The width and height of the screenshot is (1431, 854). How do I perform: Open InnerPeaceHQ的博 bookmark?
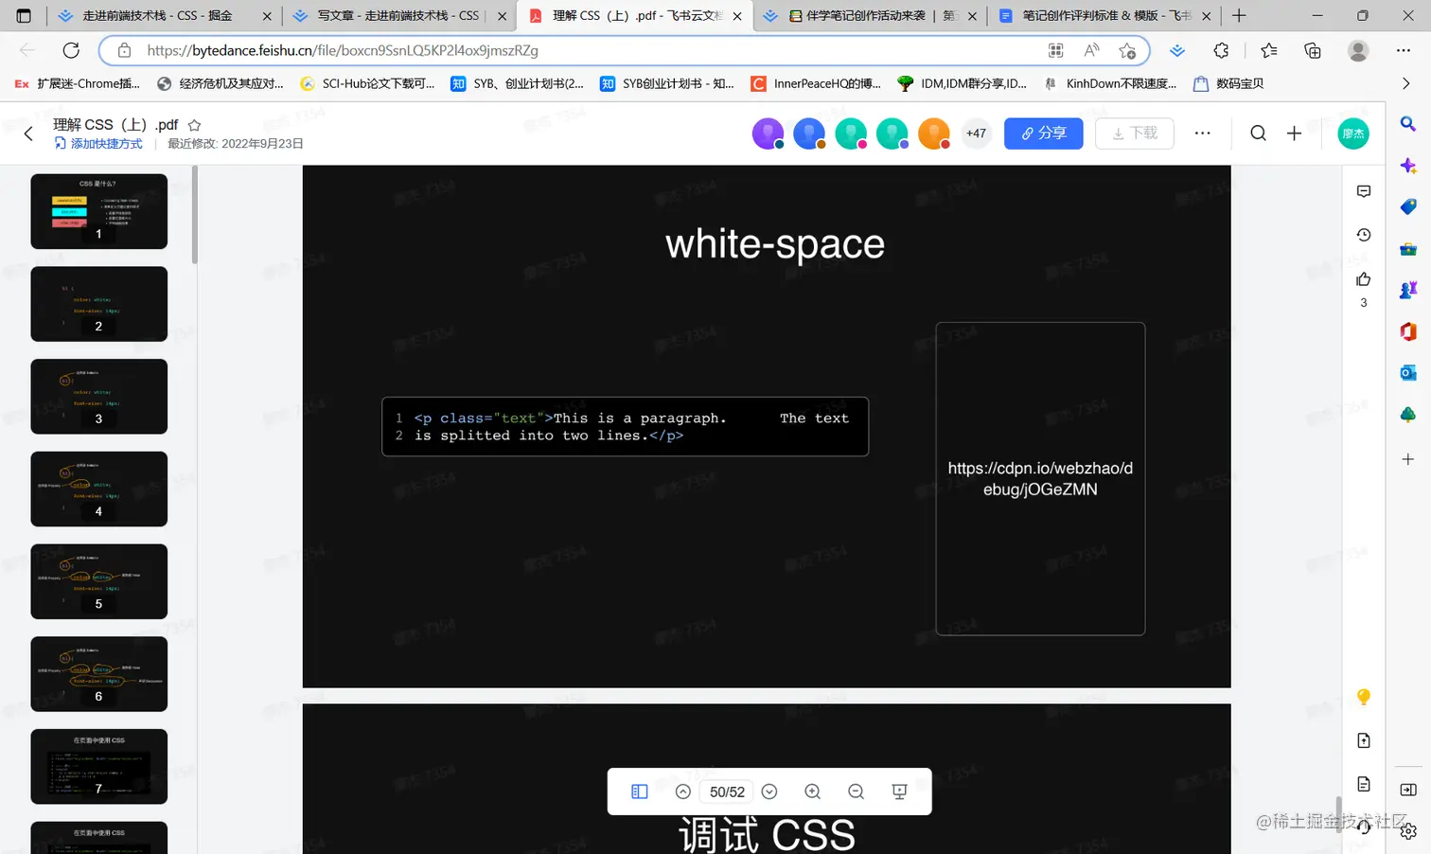pos(816,83)
